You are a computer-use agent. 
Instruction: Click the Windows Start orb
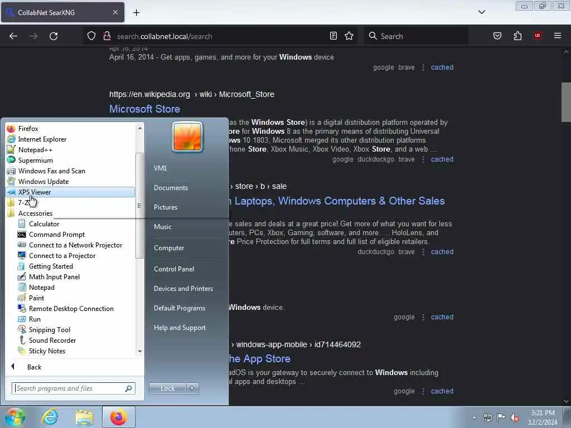click(x=14, y=417)
